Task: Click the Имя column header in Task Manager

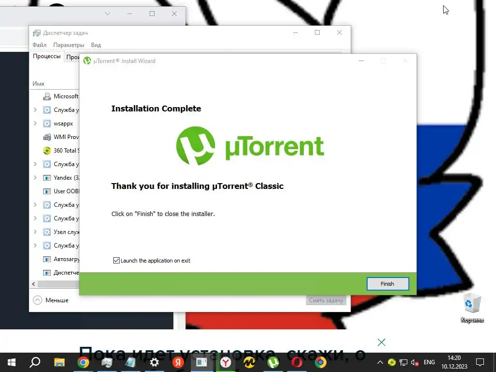Action: coord(38,84)
